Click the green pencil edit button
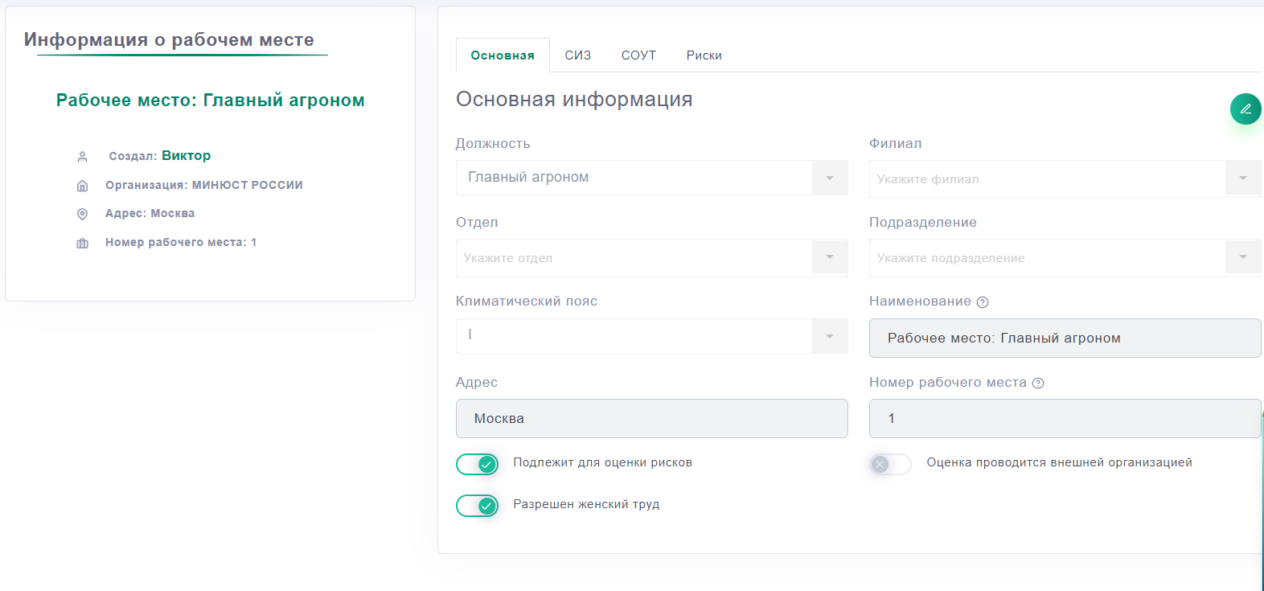 coord(1245,109)
